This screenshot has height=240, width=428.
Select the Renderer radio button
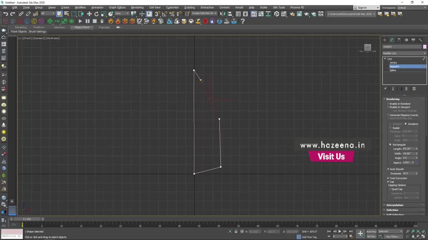click(x=406, y=124)
